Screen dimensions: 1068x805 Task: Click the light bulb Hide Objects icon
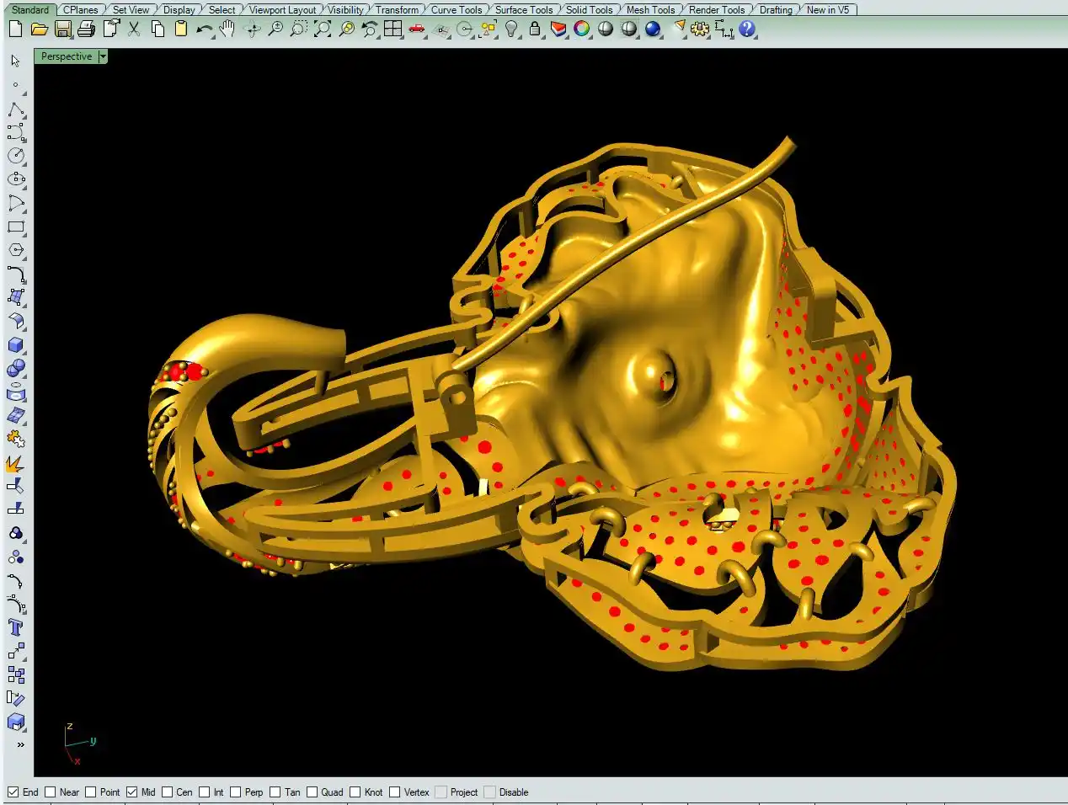click(x=511, y=29)
